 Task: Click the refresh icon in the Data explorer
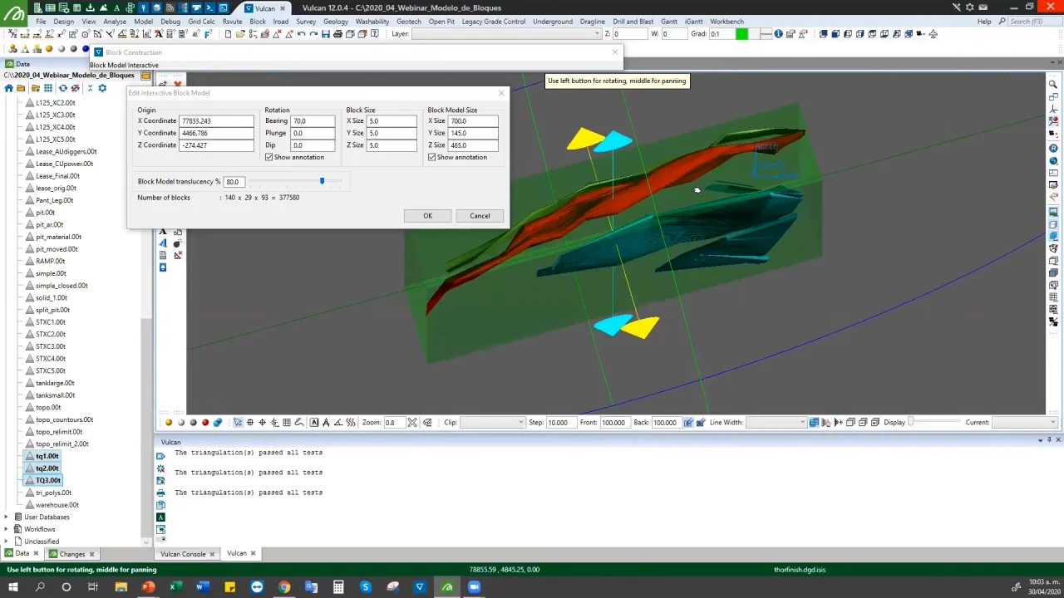62,88
